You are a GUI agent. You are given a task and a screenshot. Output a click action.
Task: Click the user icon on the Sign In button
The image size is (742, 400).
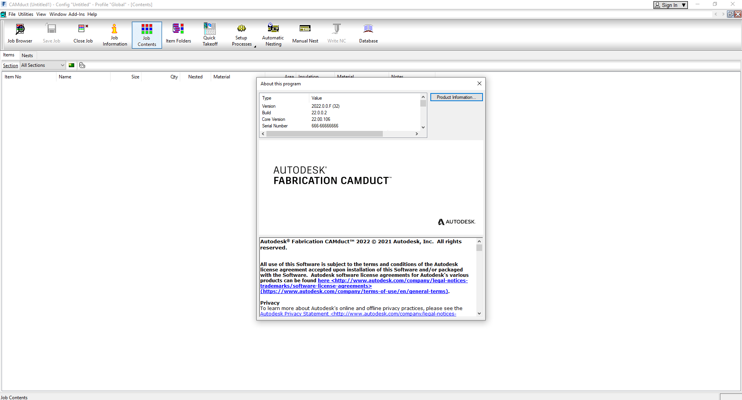tap(657, 5)
